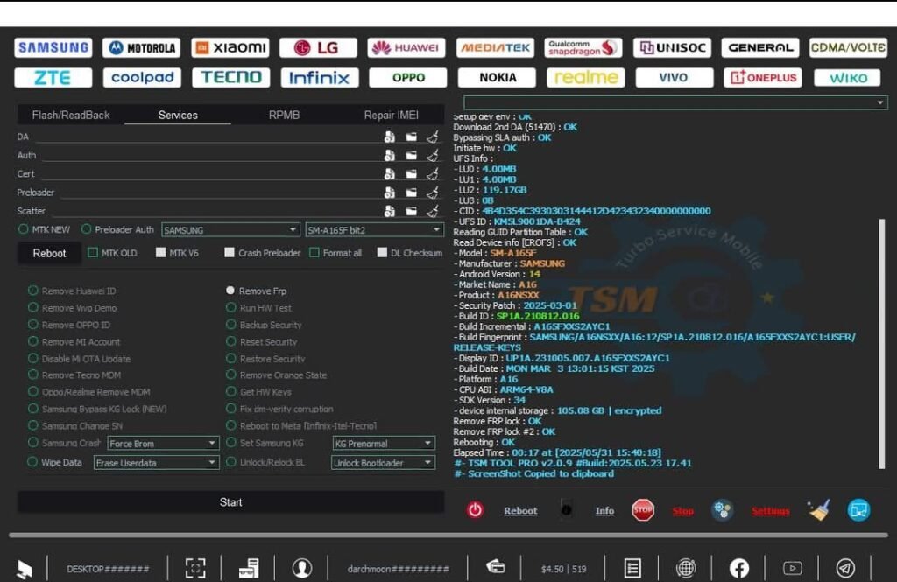
Task: Open the red Settings link
Action: point(771,510)
